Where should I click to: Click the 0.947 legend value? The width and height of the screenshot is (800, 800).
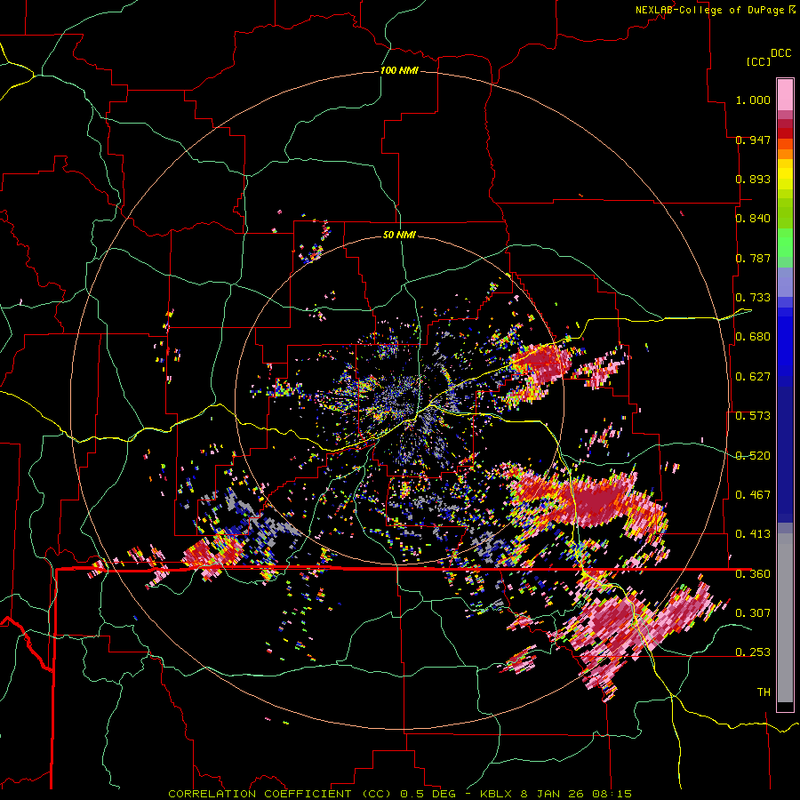click(753, 140)
